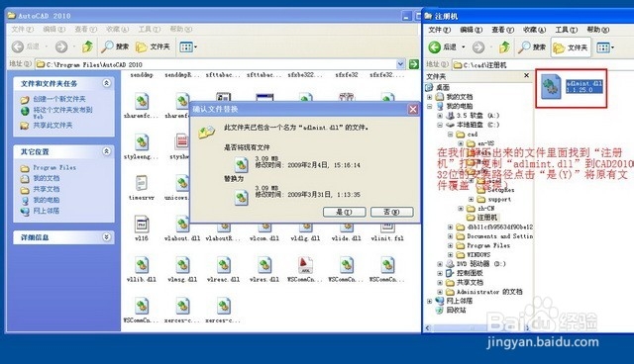This screenshot has width=634, height=364.
Task: Select adlmint.dll file in 注册机 window
Action: [x=572, y=87]
